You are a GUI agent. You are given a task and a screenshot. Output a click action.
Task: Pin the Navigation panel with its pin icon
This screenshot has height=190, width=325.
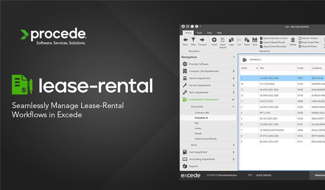[234, 57]
